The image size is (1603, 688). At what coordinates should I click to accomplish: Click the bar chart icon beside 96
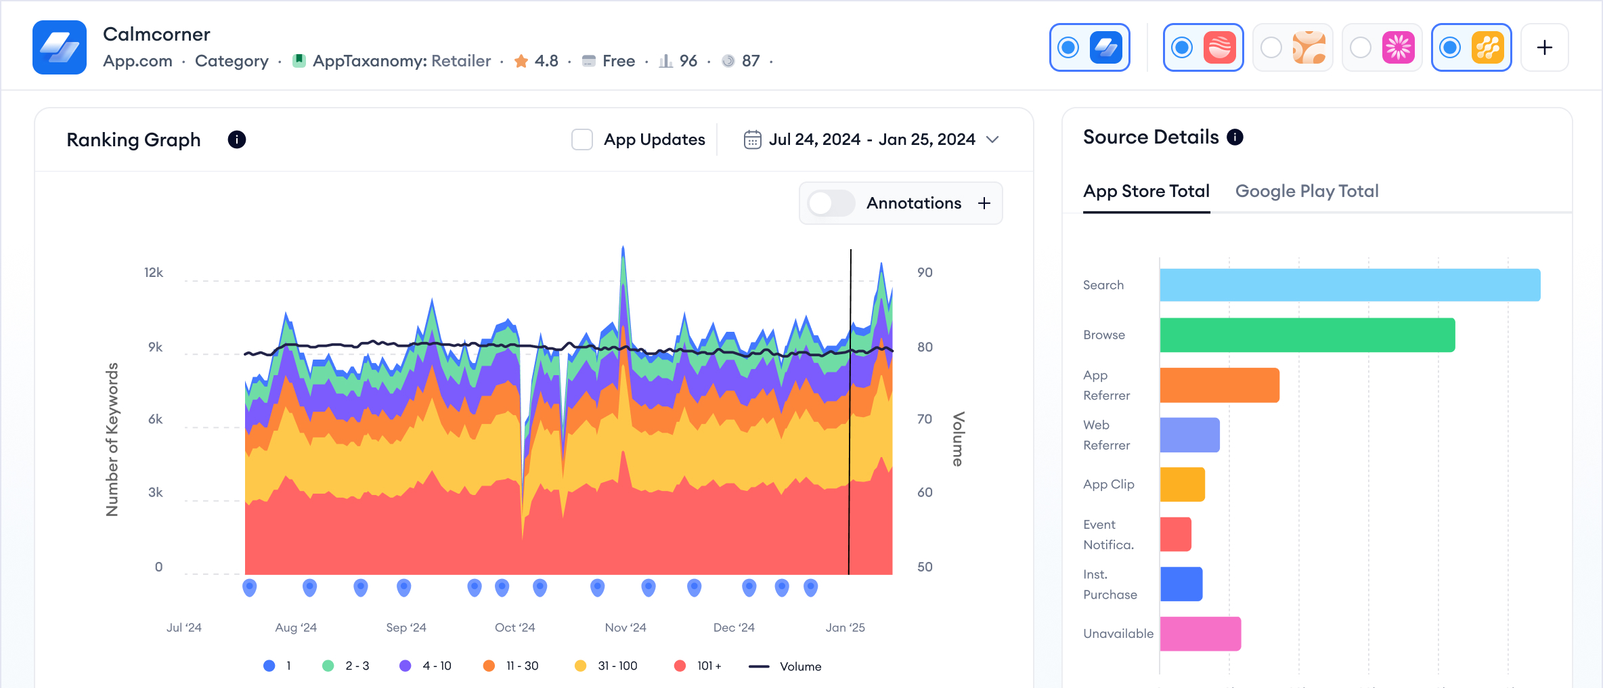pyautogui.click(x=666, y=61)
